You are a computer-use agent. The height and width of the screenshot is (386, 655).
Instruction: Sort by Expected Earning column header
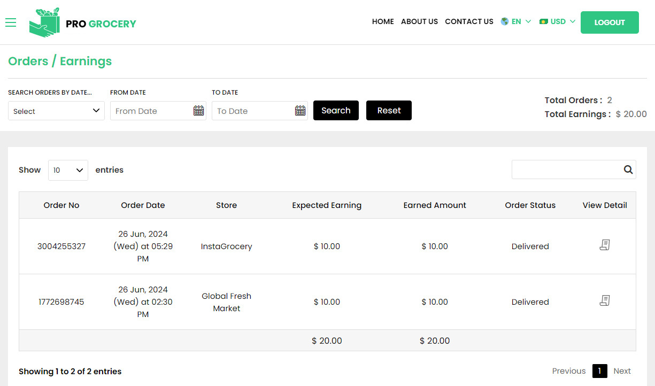327,205
